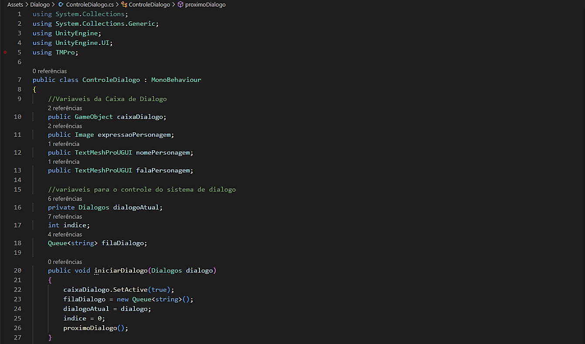Place cursor on iniciarDialogo method name

(x=121, y=270)
